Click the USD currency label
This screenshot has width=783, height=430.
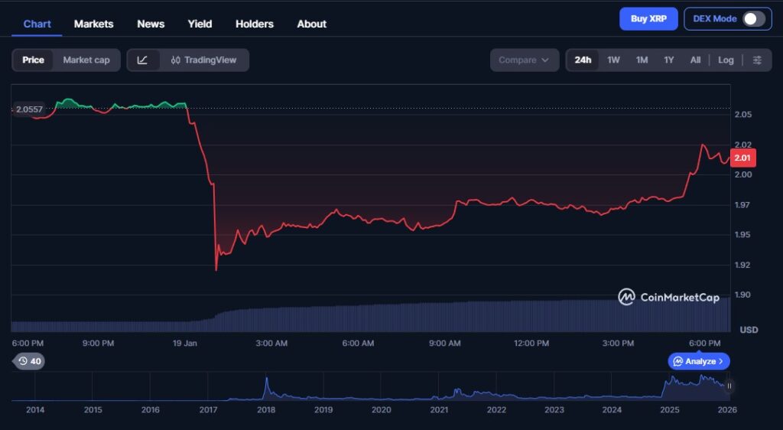pos(749,330)
